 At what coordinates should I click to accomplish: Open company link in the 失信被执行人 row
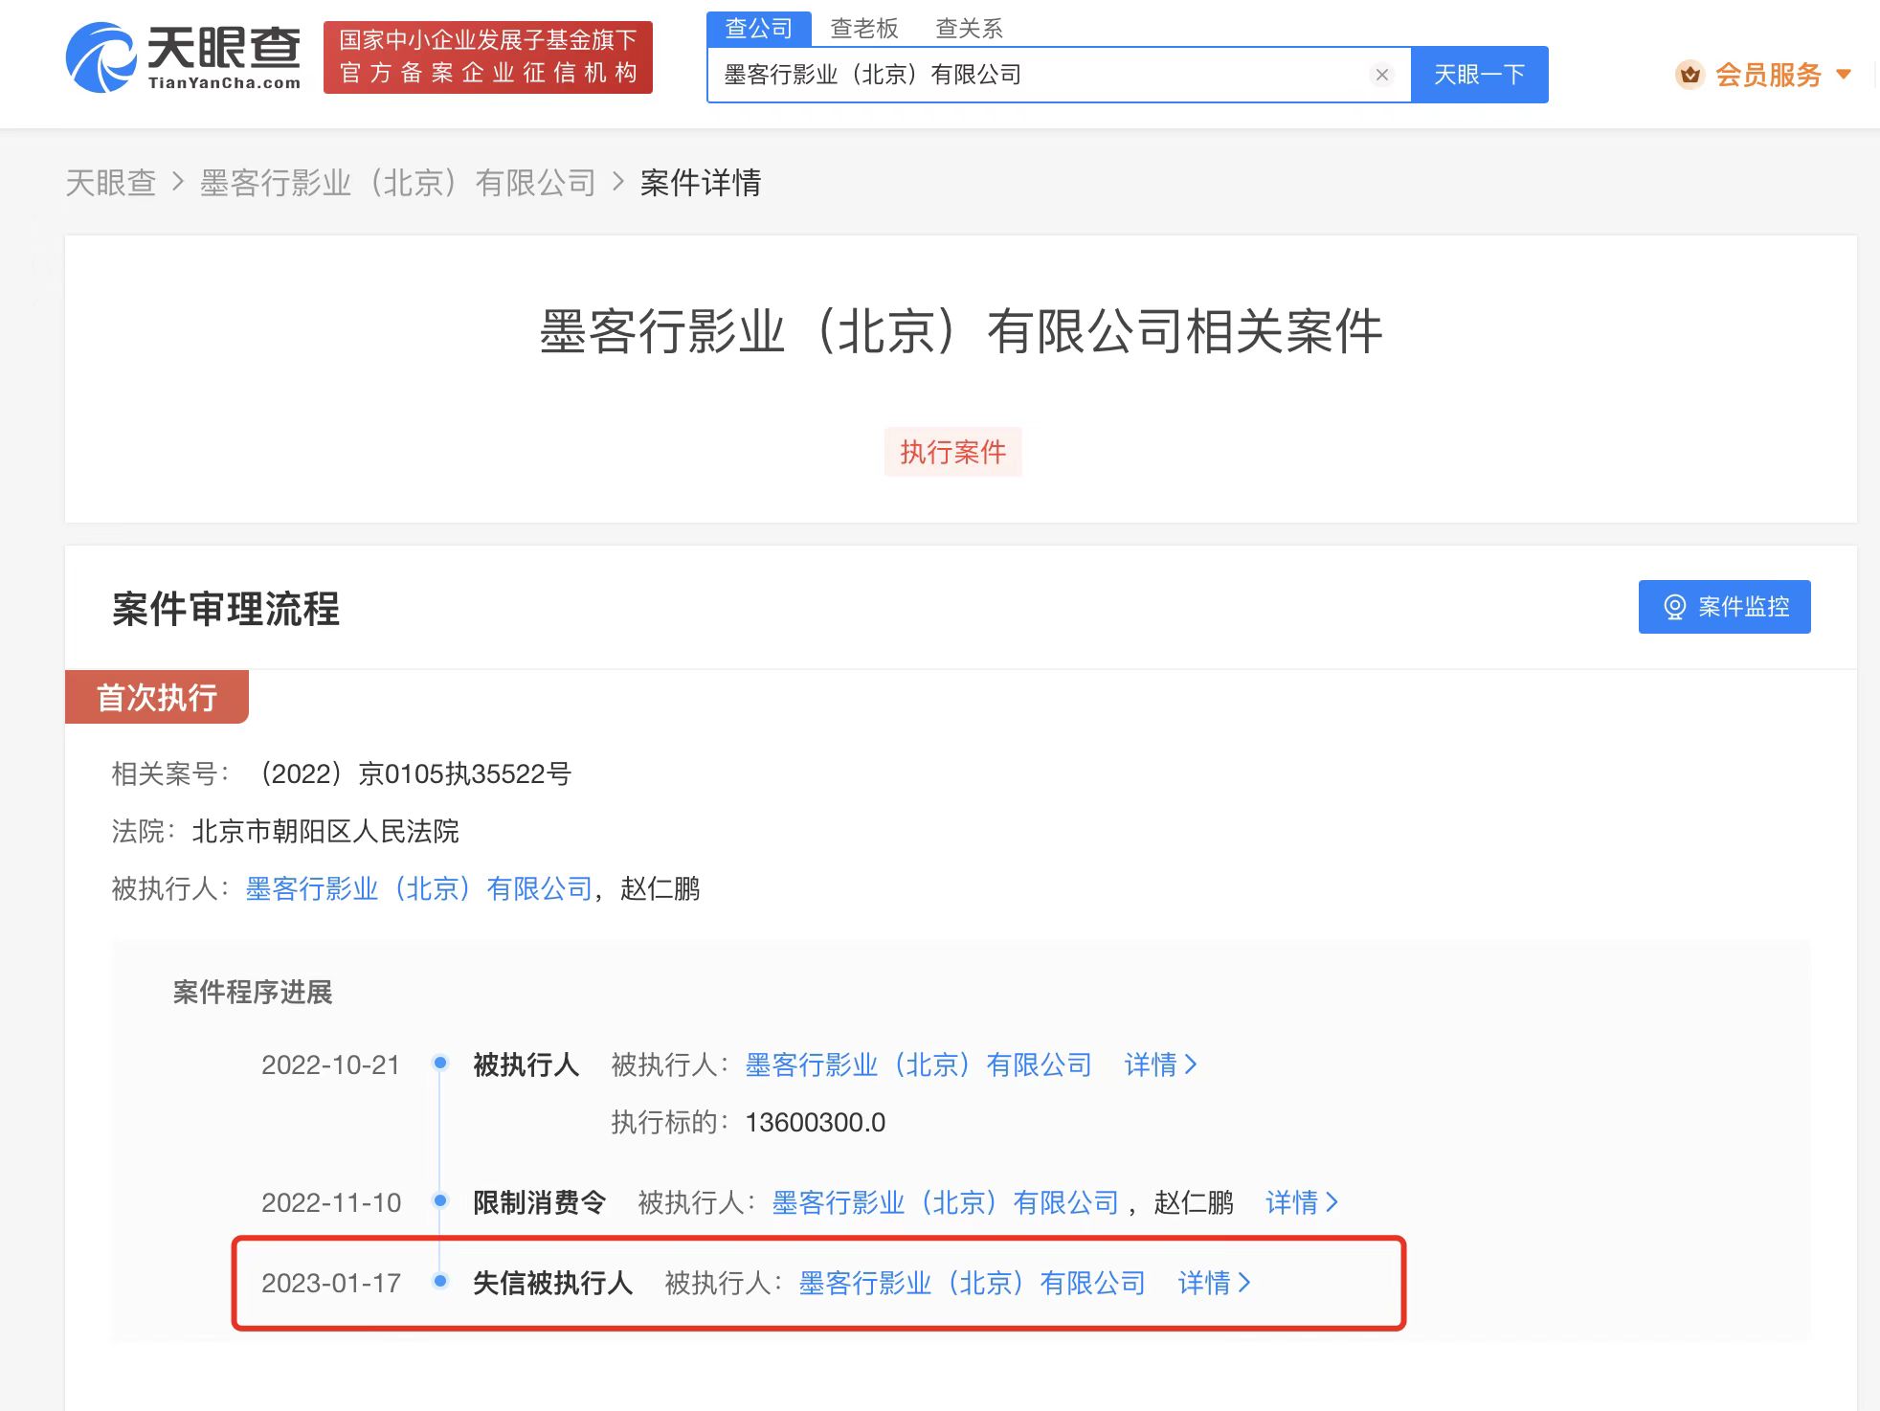tap(973, 1283)
